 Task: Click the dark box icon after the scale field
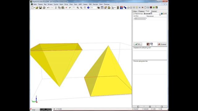(98, 8)
